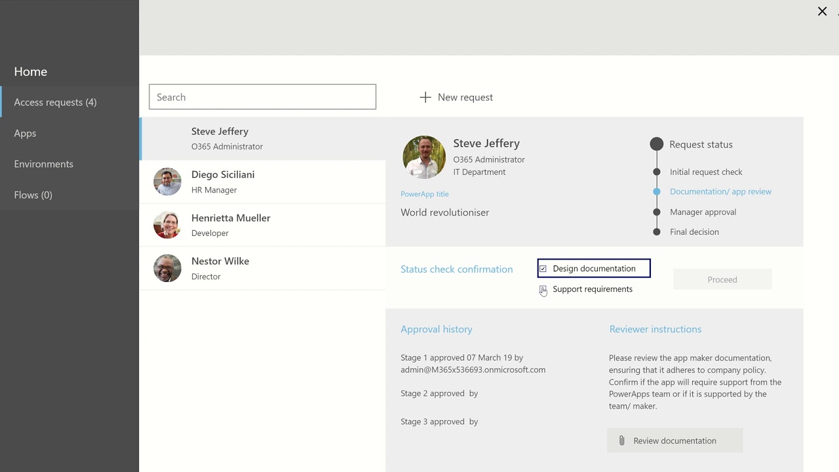Uncheck the Design documentation checkbox
Screen dimensions: 839x472
tap(543, 269)
